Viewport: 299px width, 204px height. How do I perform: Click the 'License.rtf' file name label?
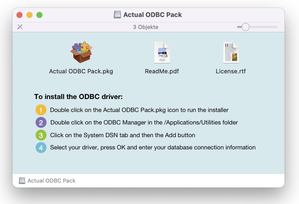(231, 71)
